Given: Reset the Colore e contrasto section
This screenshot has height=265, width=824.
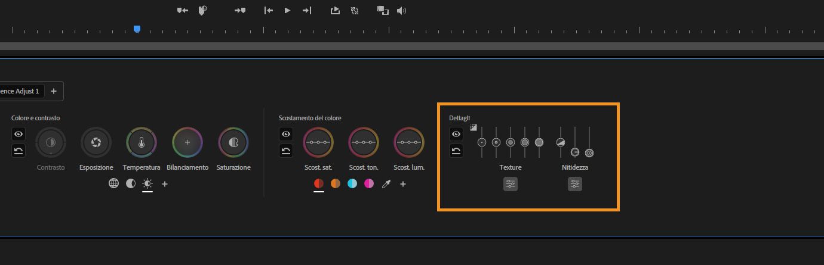Looking at the screenshot, I should coord(19,151).
